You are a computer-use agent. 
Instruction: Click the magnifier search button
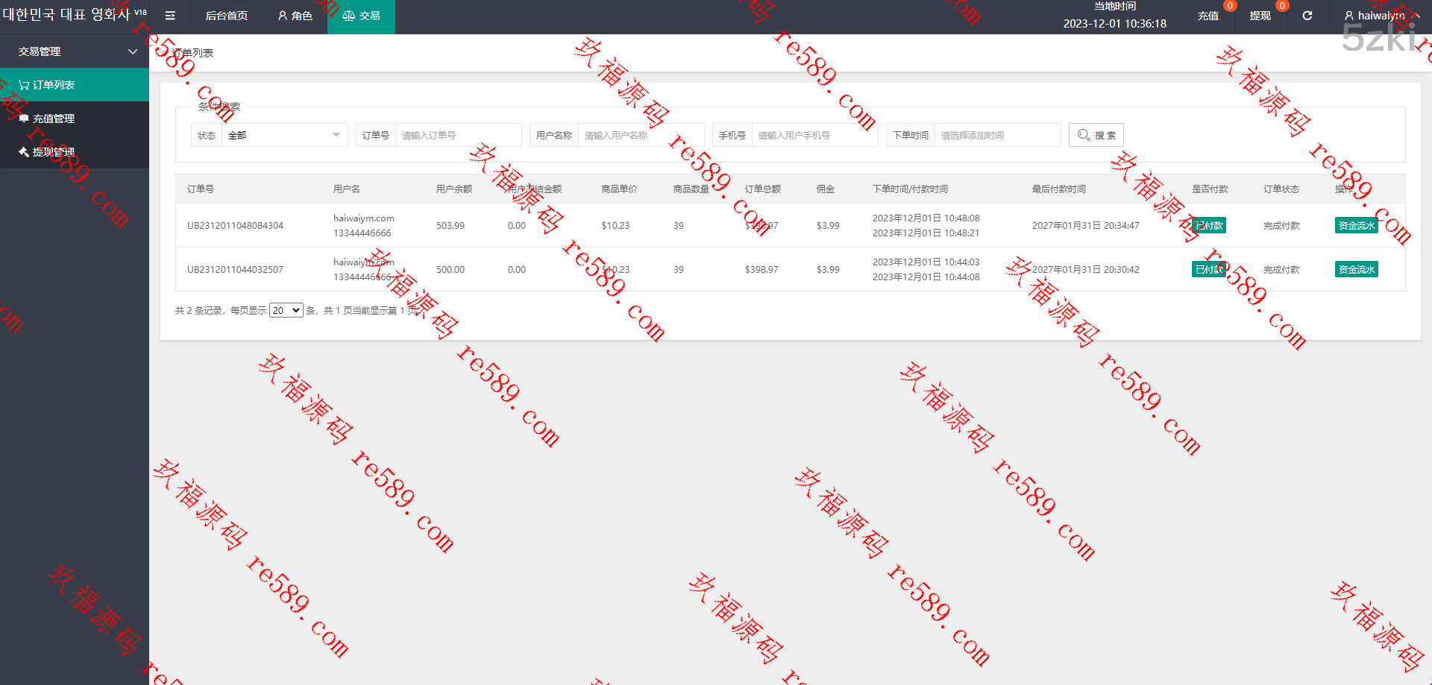click(x=1096, y=135)
